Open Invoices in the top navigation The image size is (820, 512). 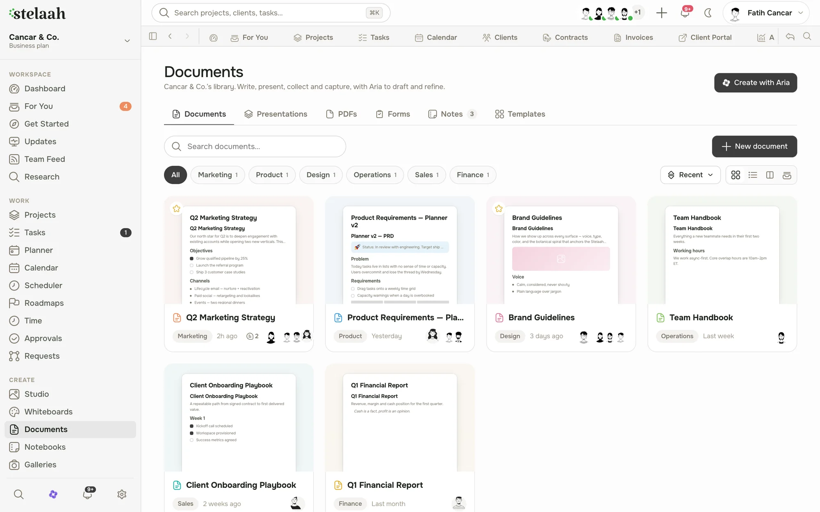point(633,37)
